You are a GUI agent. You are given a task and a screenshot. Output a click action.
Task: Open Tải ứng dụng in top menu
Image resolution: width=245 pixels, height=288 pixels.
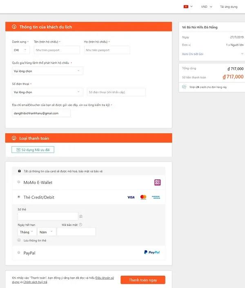tap(229, 7)
